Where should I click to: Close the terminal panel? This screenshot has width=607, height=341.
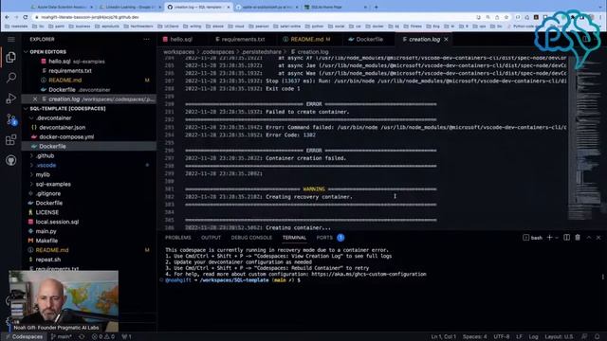(x=598, y=238)
